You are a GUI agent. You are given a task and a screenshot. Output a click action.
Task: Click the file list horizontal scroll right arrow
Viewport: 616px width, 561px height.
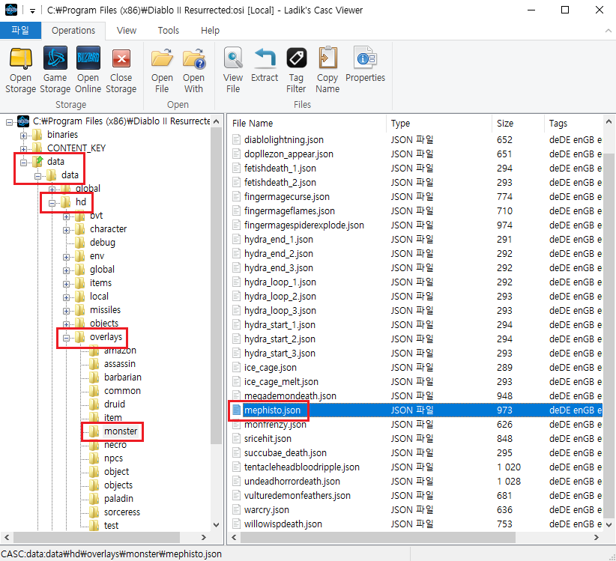point(597,537)
